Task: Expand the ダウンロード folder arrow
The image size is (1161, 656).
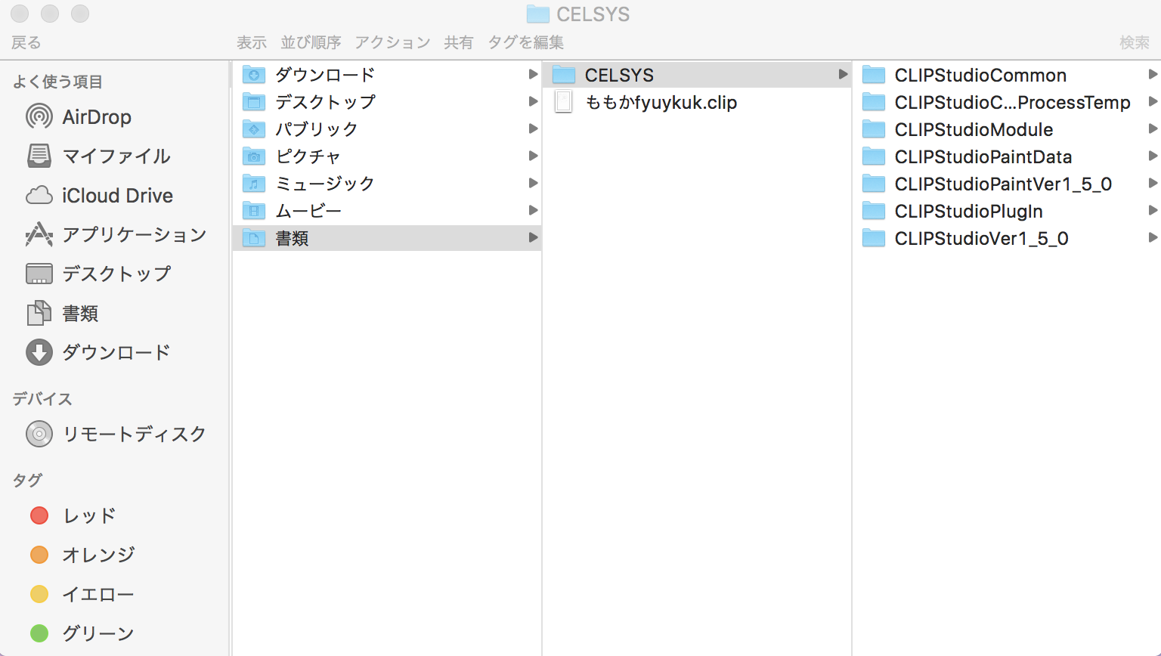Action: click(x=533, y=74)
